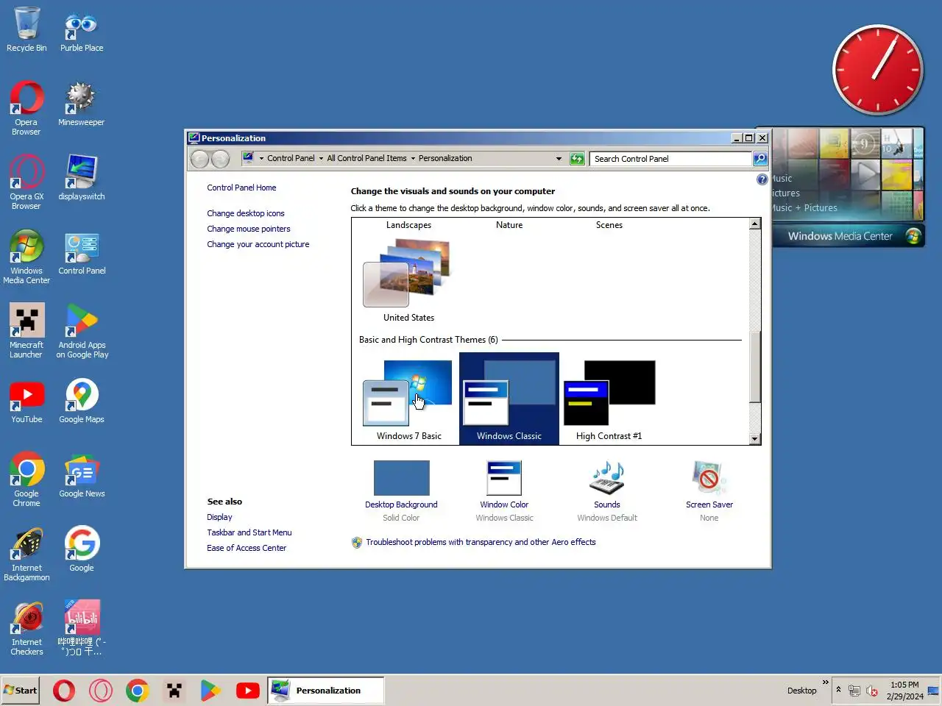Open the Opera Browser desktop shortcut

[26, 107]
